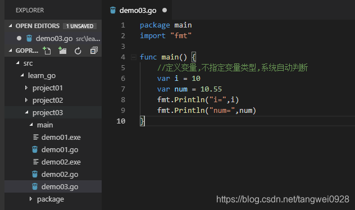Click gopher icon of demo03.go in Open Editors
Screen dimensions: 355x210
coord(29,39)
